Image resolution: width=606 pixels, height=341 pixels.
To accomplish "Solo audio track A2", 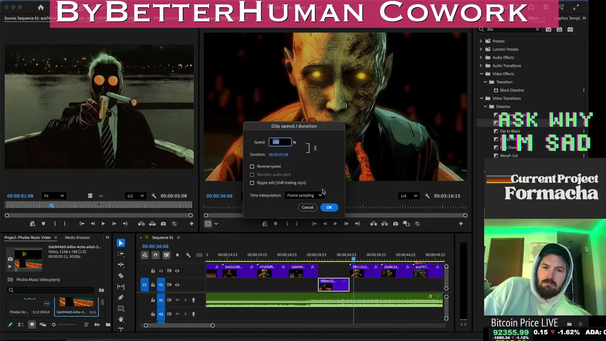I will [185, 314].
